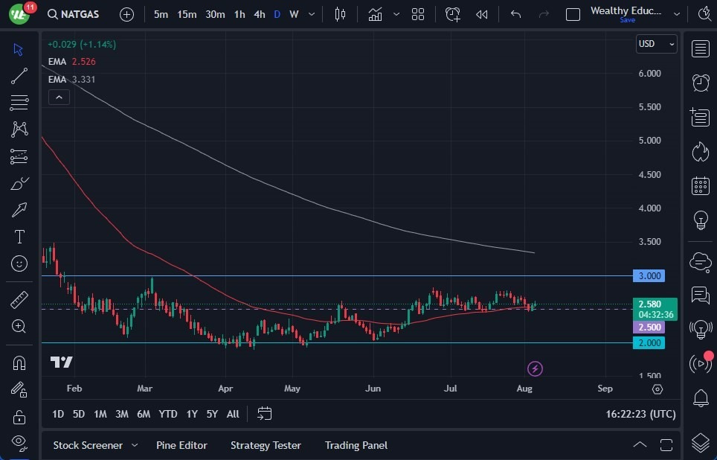Add symbol to compare with plus
Viewport: 717px width, 460px height.
pyautogui.click(x=126, y=15)
